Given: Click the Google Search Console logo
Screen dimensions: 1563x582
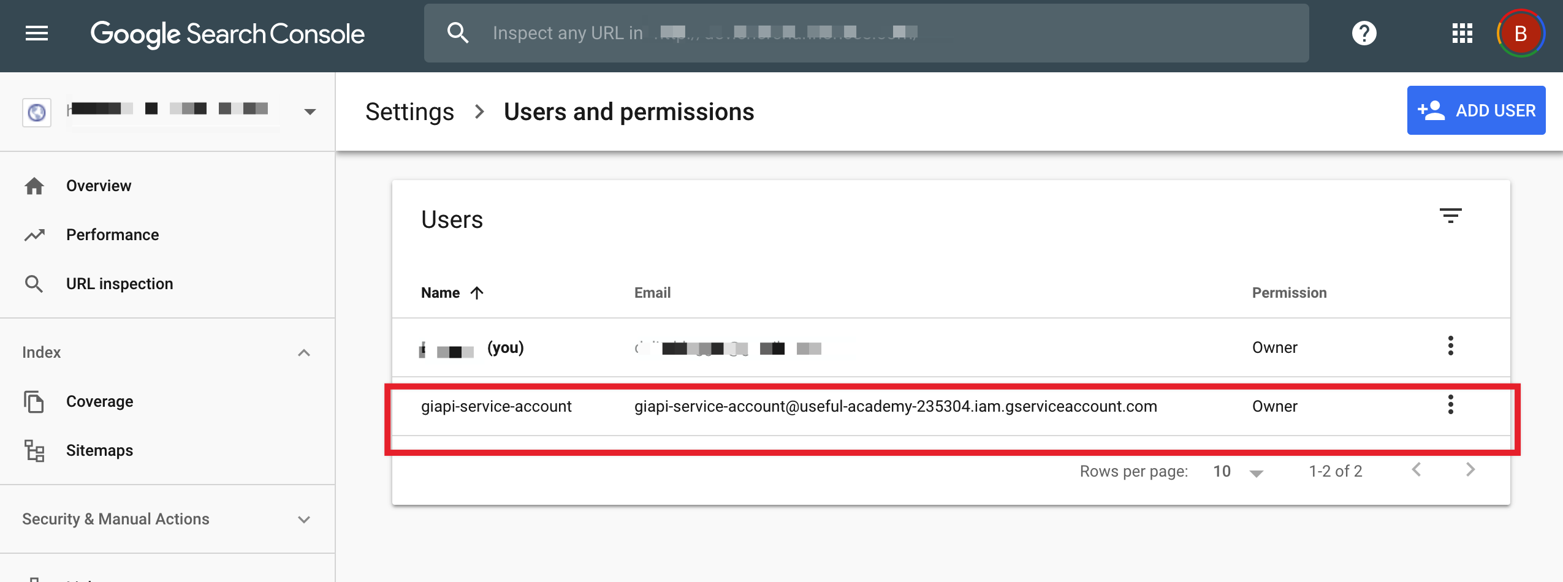Looking at the screenshot, I should [227, 34].
